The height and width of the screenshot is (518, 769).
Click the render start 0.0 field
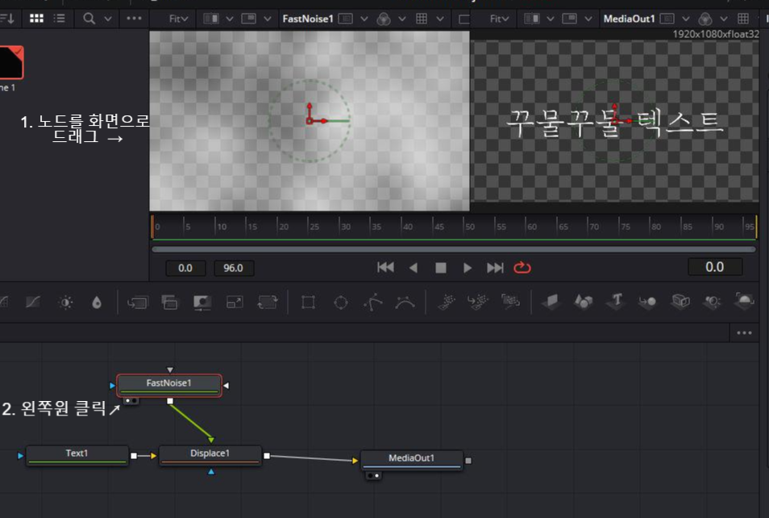click(x=185, y=268)
